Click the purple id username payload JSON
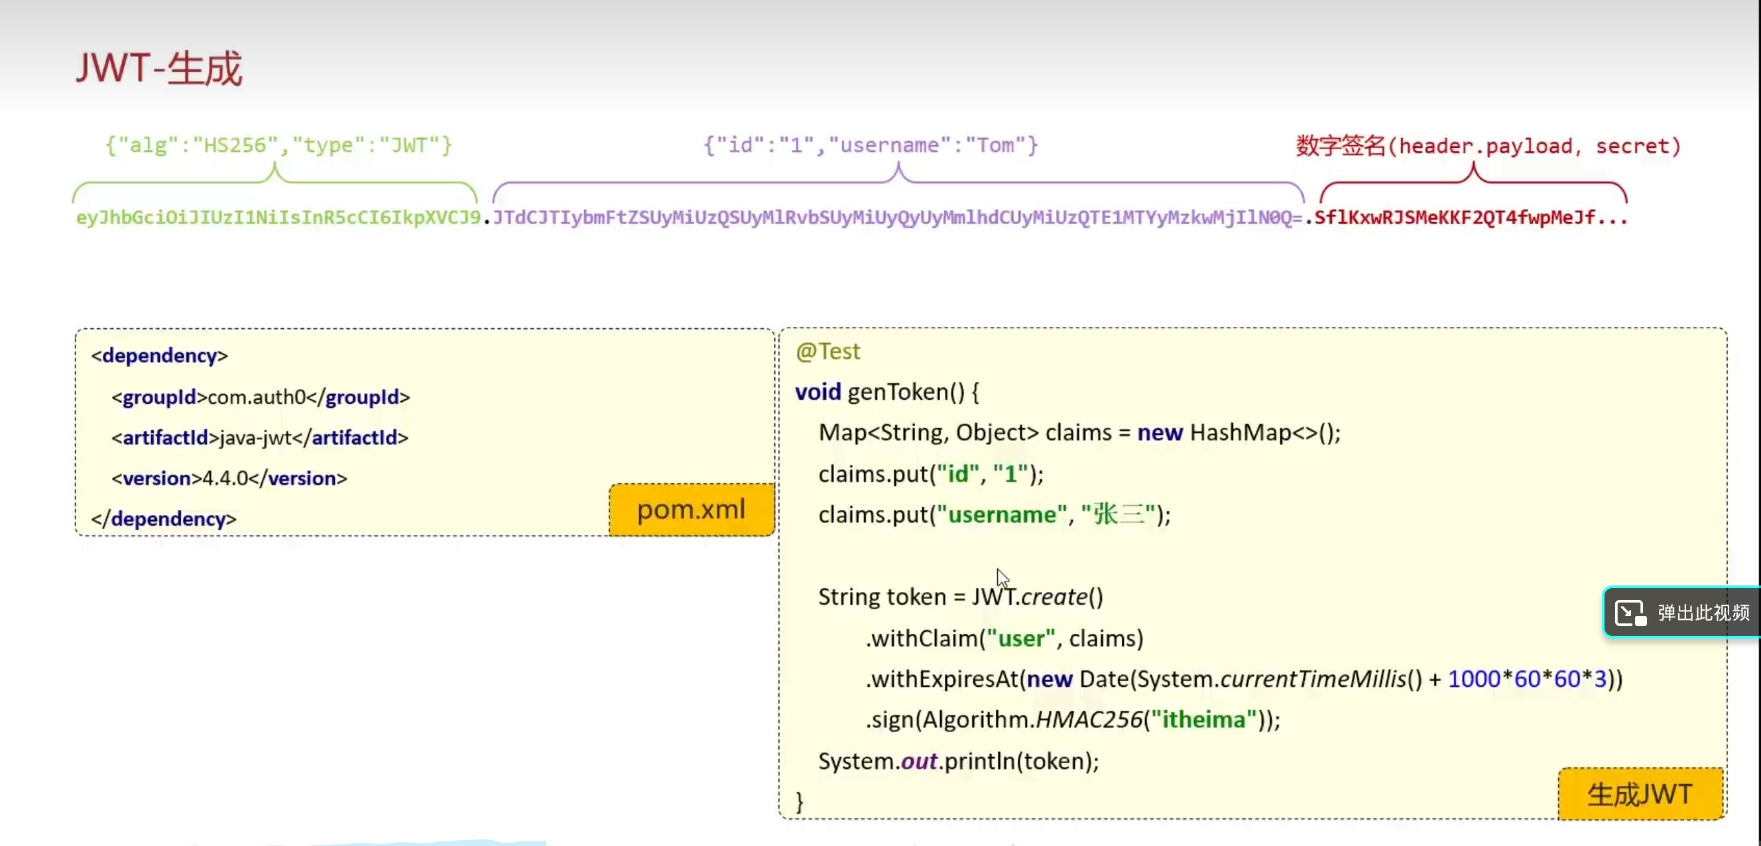This screenshot has width=1761, height=846. [871, 146]
